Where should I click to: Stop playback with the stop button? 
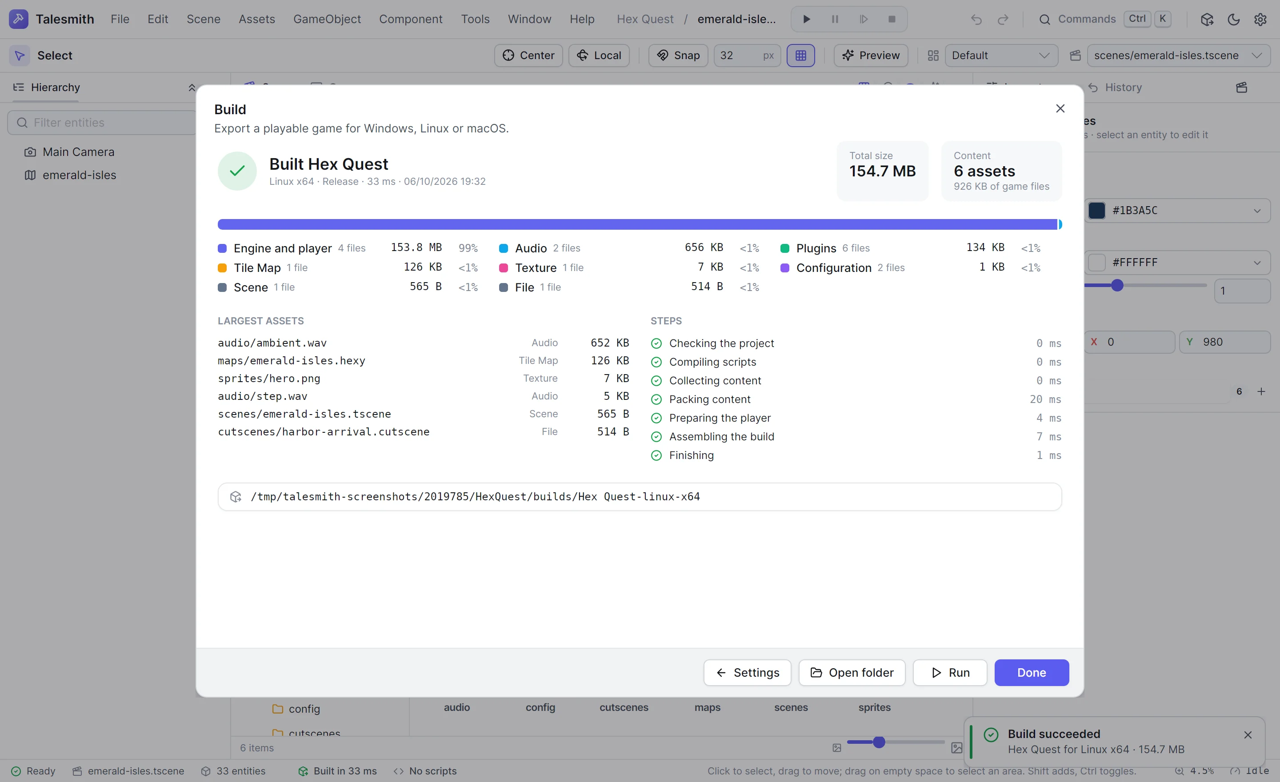[x=892, y=19]
